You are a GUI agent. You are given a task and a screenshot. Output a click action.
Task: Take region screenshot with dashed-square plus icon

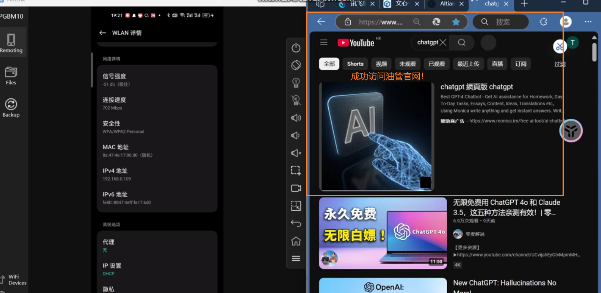point(296,171)
